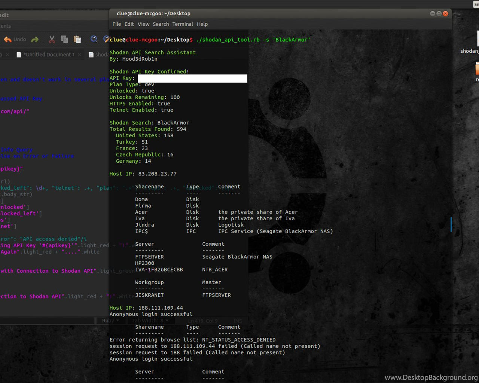
Task: Maximize the terminal window
Action: point(439,13)
